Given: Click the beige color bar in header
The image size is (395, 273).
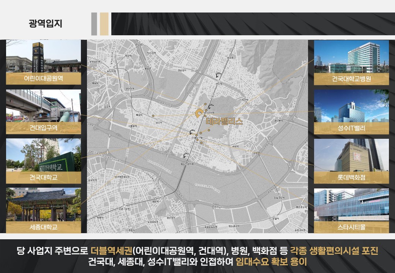Looking at the screenshot, I should pos(104,24).
